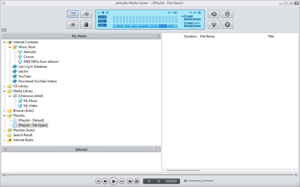Click the mute speaker icon in the display panel
This screenshot has height=187, width=300.
tap(107, 13)
